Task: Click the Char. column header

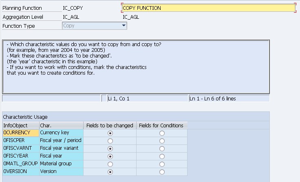Action: coord(61,125)
